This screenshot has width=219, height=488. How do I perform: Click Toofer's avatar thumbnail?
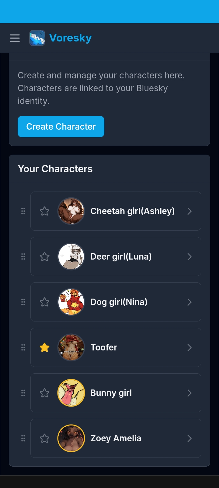(71, 347)
